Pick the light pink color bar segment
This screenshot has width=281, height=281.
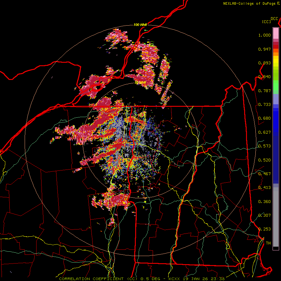[276, 33]
